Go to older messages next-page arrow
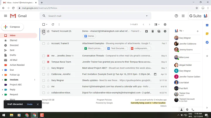The image size is (211, 118). click(149, 25)
